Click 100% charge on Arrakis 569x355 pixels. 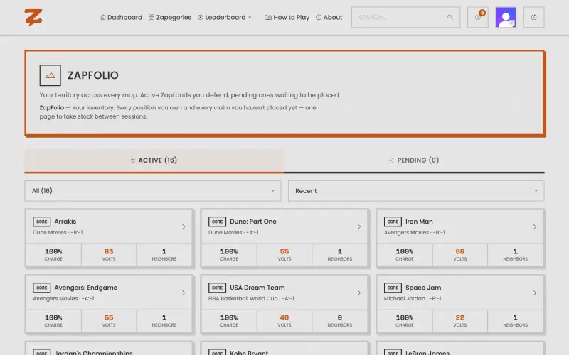tap(53, 251)
